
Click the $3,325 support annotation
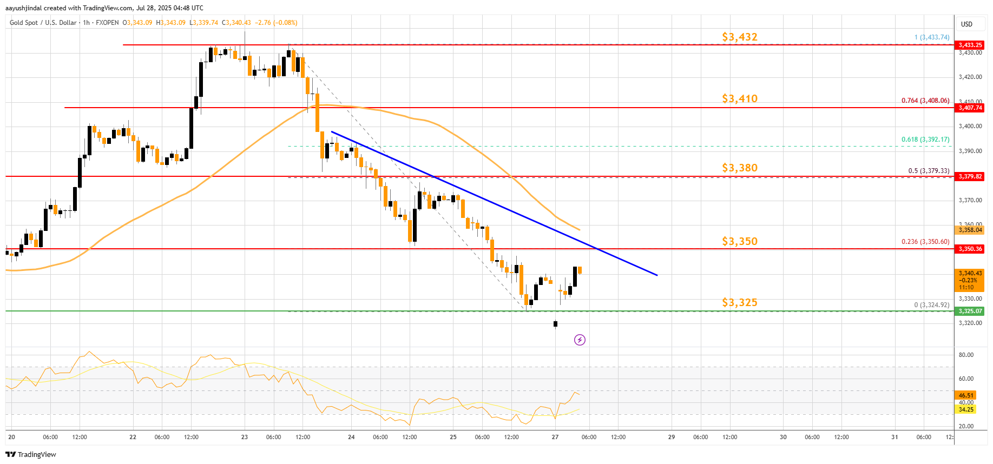740,302
